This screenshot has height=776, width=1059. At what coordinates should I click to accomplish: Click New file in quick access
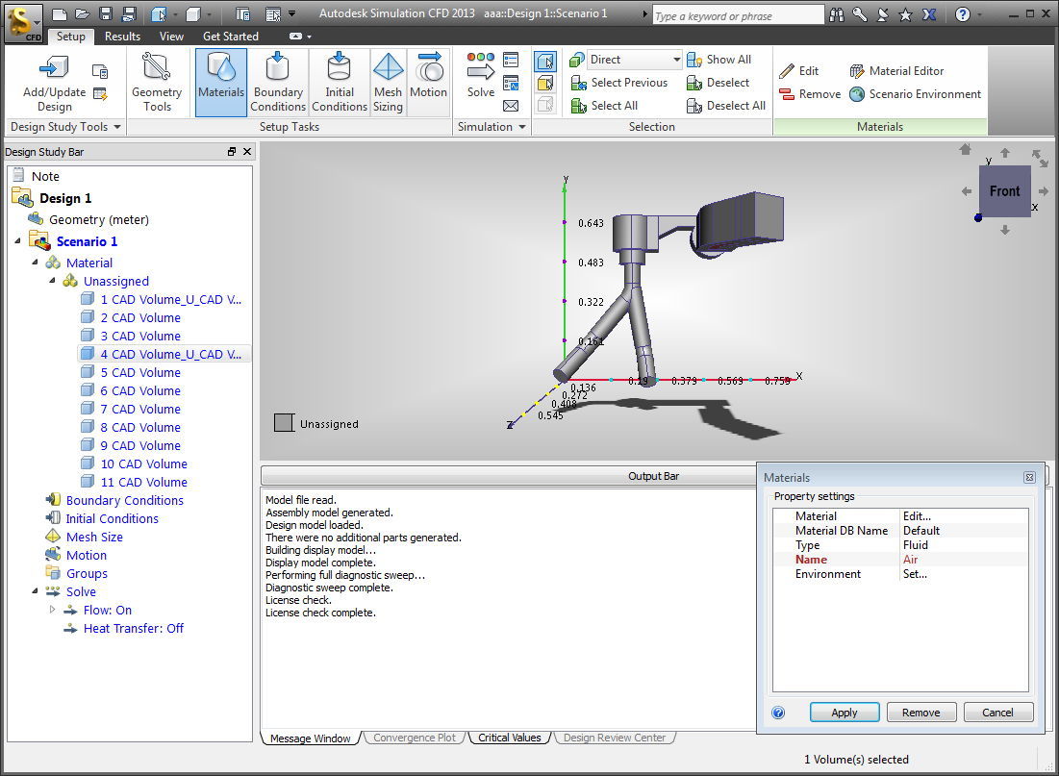coord(60,13)
